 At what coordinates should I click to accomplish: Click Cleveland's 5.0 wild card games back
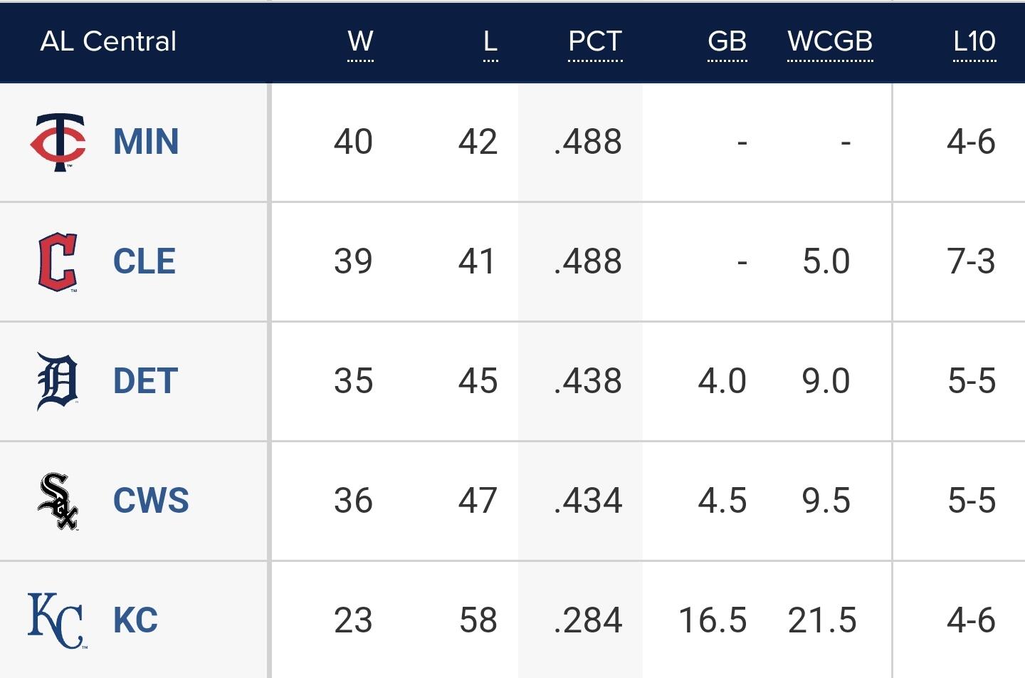pos(826,261)
